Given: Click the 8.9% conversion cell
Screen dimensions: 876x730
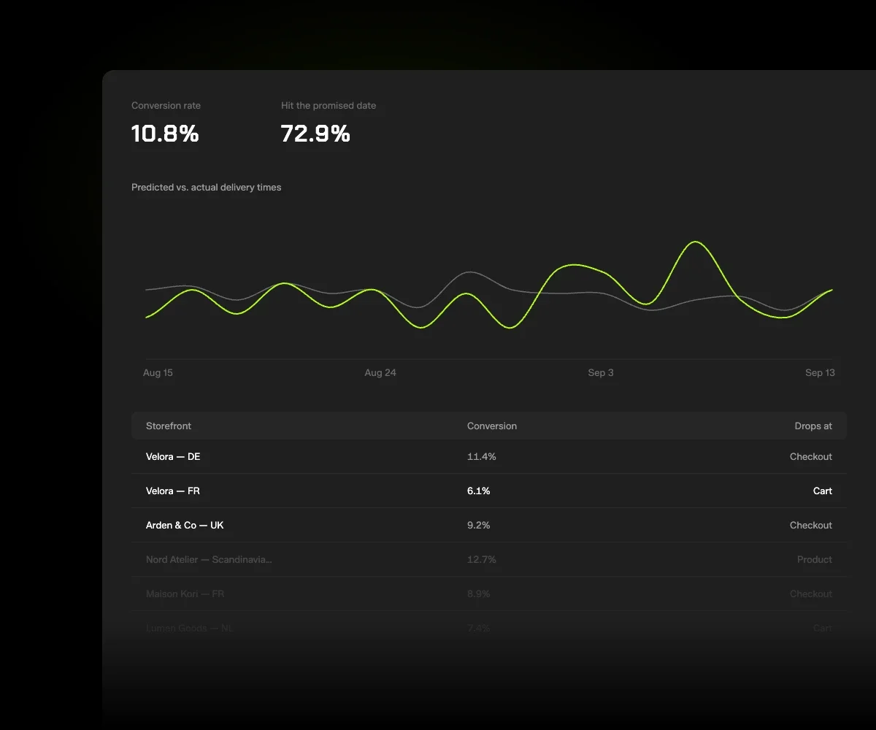Looking at the screenshot, I should [x=479, y=594].
